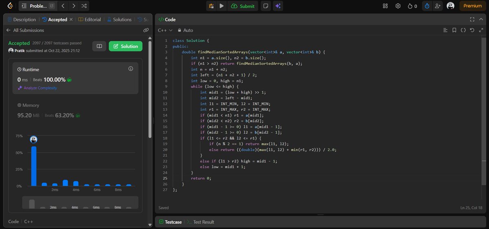
Task: Open the Solutions tab
Action: point(119,19)
